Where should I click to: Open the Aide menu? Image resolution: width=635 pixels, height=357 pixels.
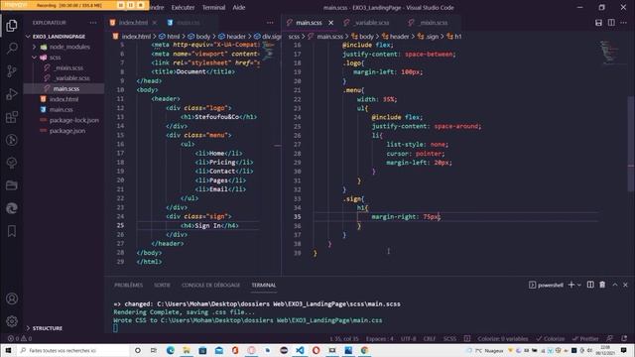tap(238, 7)
